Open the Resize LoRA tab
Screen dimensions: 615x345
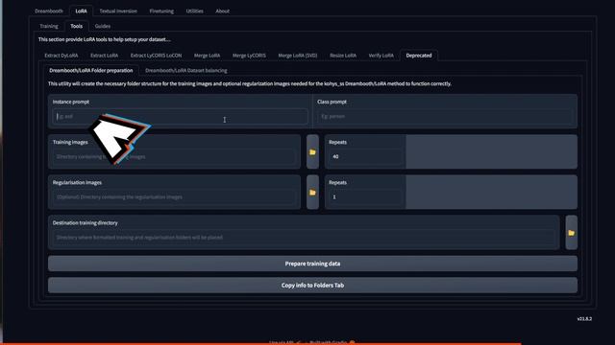point(343,56)
